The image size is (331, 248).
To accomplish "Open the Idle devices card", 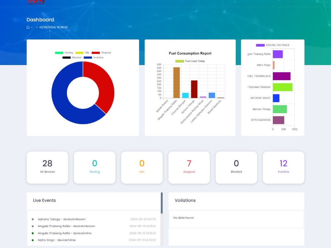I will tap(142, 167).
